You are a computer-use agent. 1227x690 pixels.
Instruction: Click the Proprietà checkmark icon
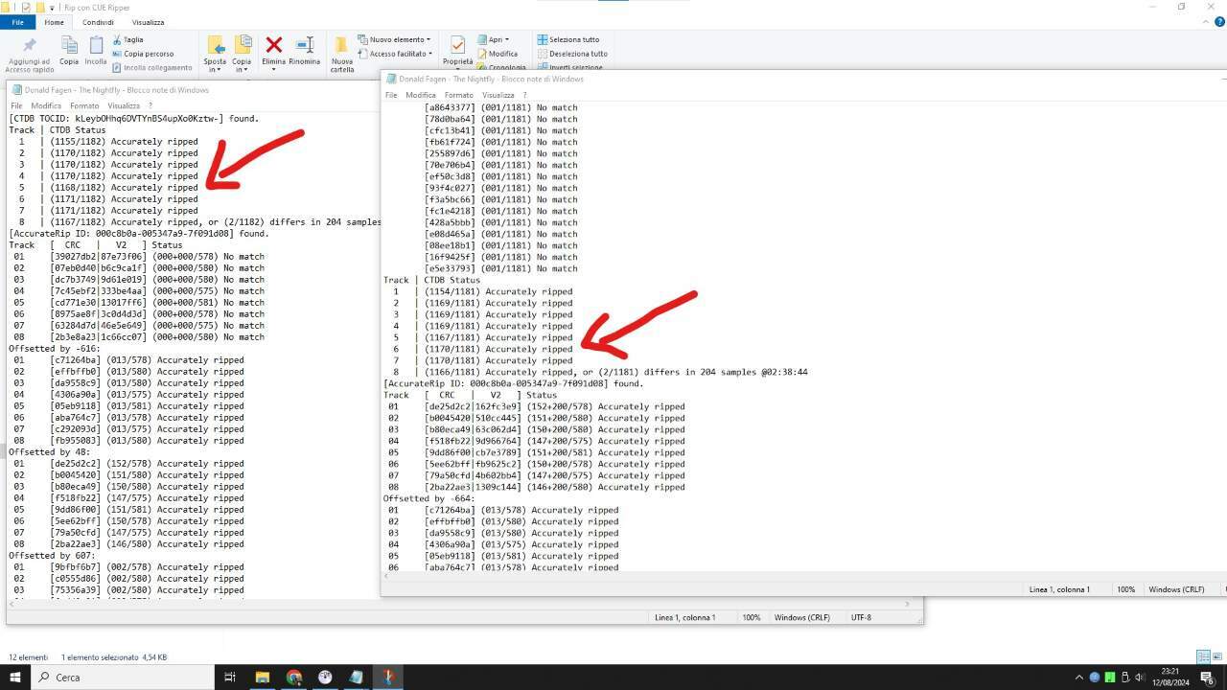(457, 45)
